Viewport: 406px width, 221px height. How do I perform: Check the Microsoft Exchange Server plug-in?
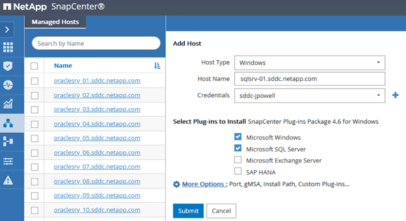[x=238, y=160]
